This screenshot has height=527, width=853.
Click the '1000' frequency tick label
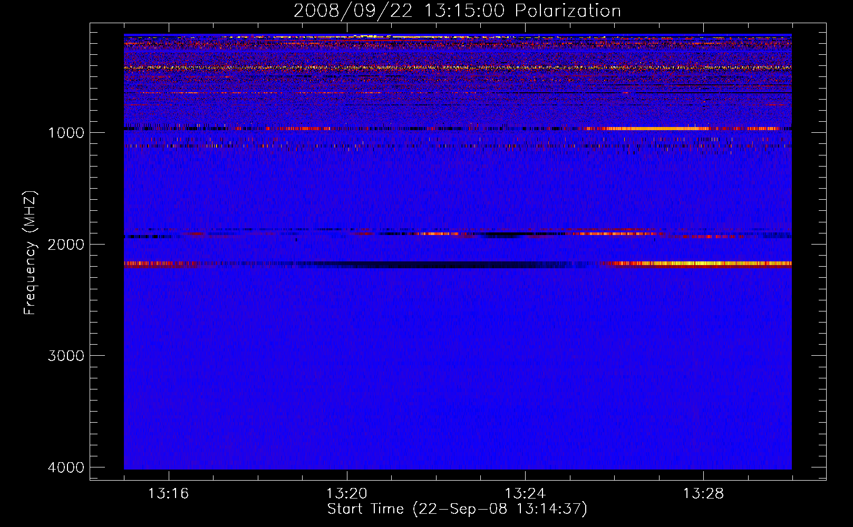click(x=66, y=132)
